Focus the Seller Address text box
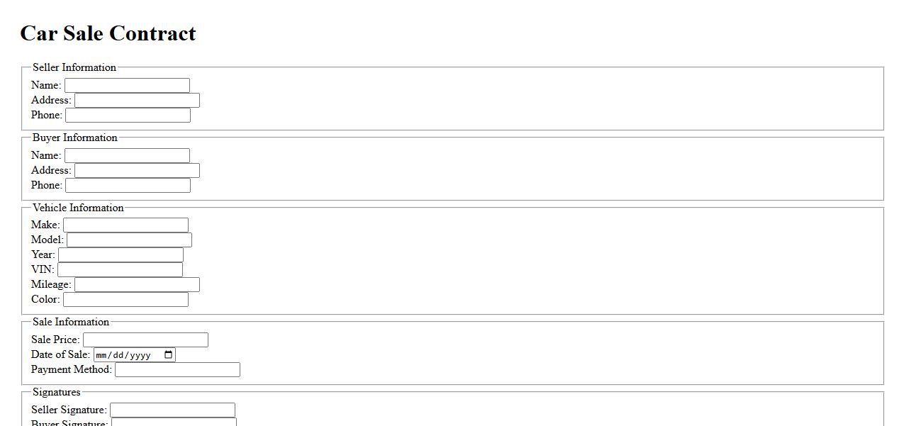This screenshot has height=426, width=906. tap(137, 101)
